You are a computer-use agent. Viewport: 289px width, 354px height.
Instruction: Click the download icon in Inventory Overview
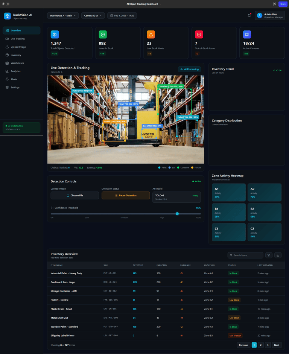pyautogui.click(x=278, y=255)
